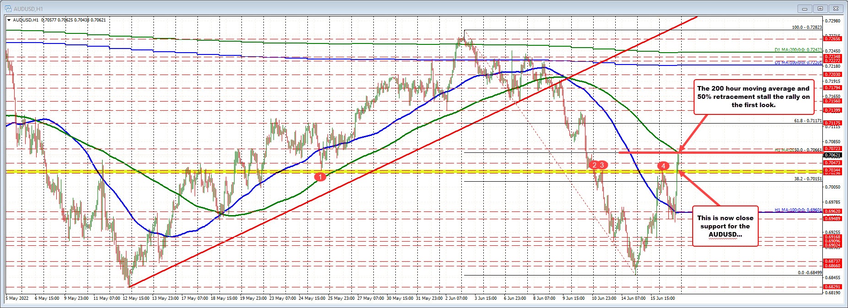Click the red price tag 0.71175
The image size is (848, 308).
point(832,123)
